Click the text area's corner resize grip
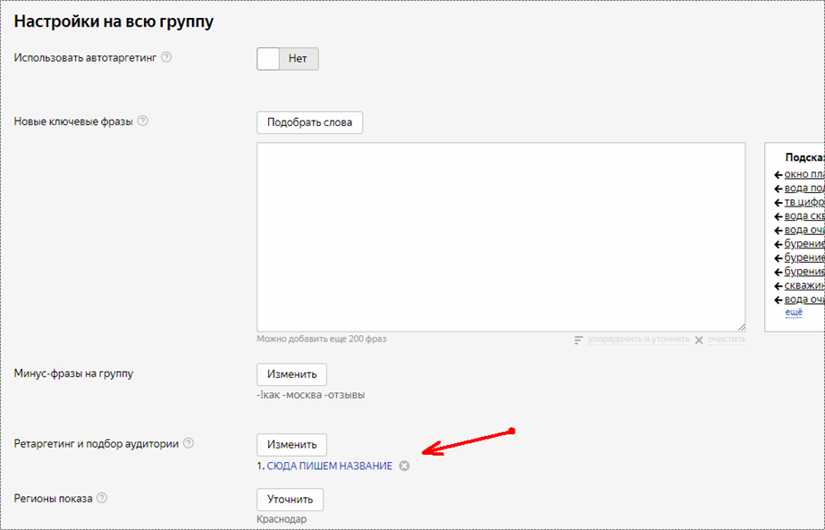Screen dimensions: 825x530 [741, 327]
